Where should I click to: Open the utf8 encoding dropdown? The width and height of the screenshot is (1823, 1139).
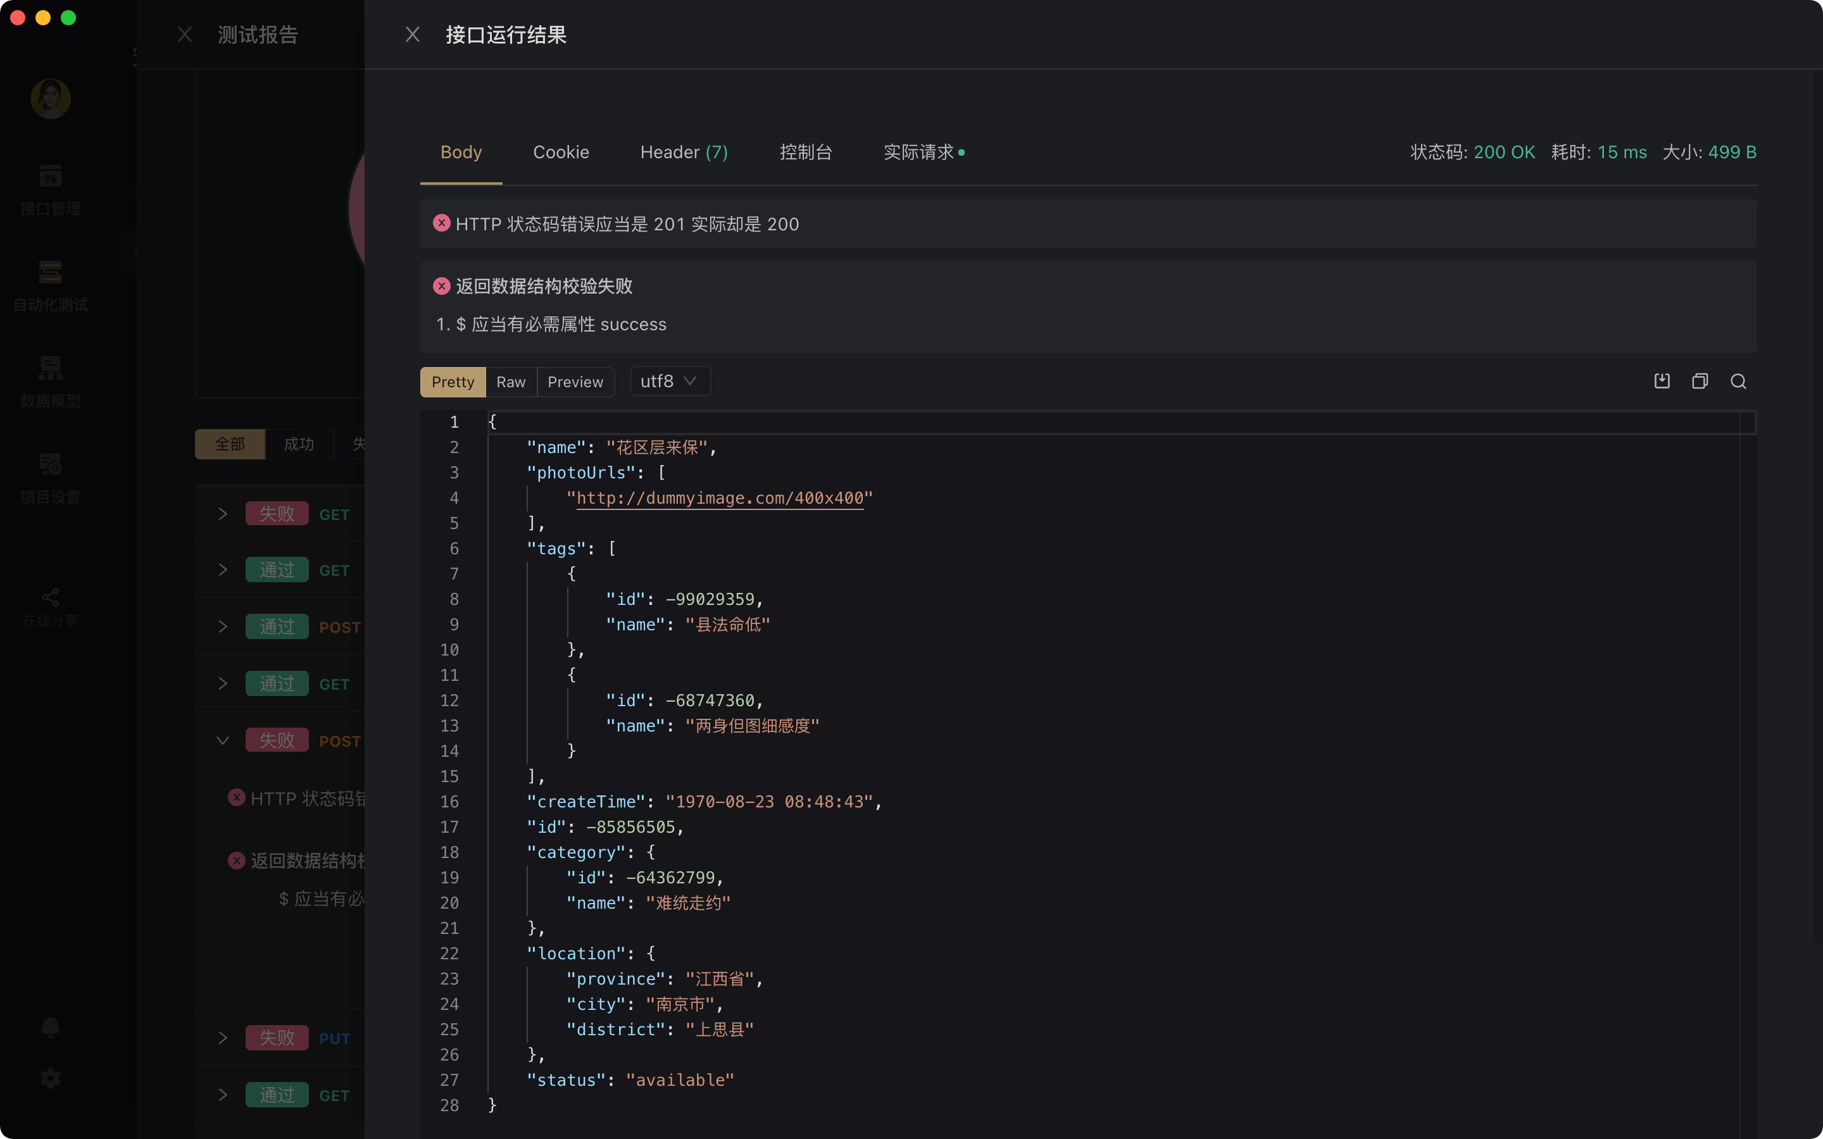[x=669, y=381]
